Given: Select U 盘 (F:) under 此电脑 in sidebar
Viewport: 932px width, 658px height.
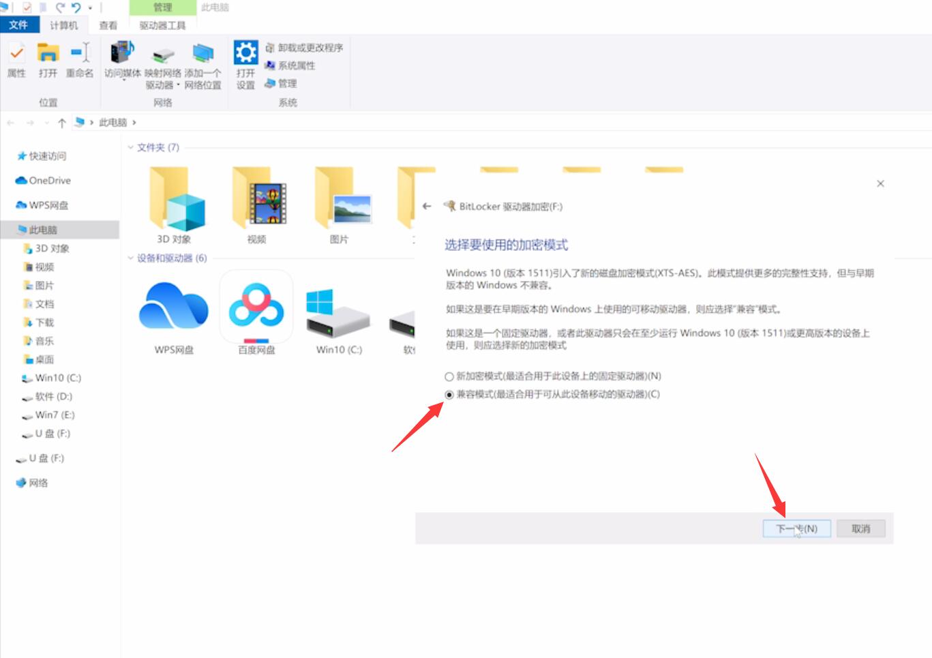Looking at the screenshot, I should pos(46,434).
